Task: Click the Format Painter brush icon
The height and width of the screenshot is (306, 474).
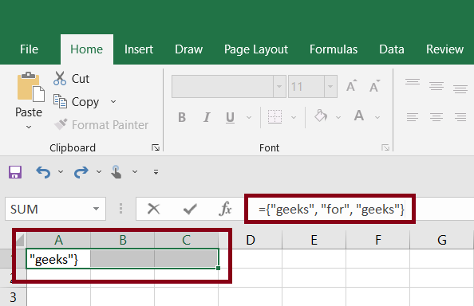Action: click(x=61, y=124)
